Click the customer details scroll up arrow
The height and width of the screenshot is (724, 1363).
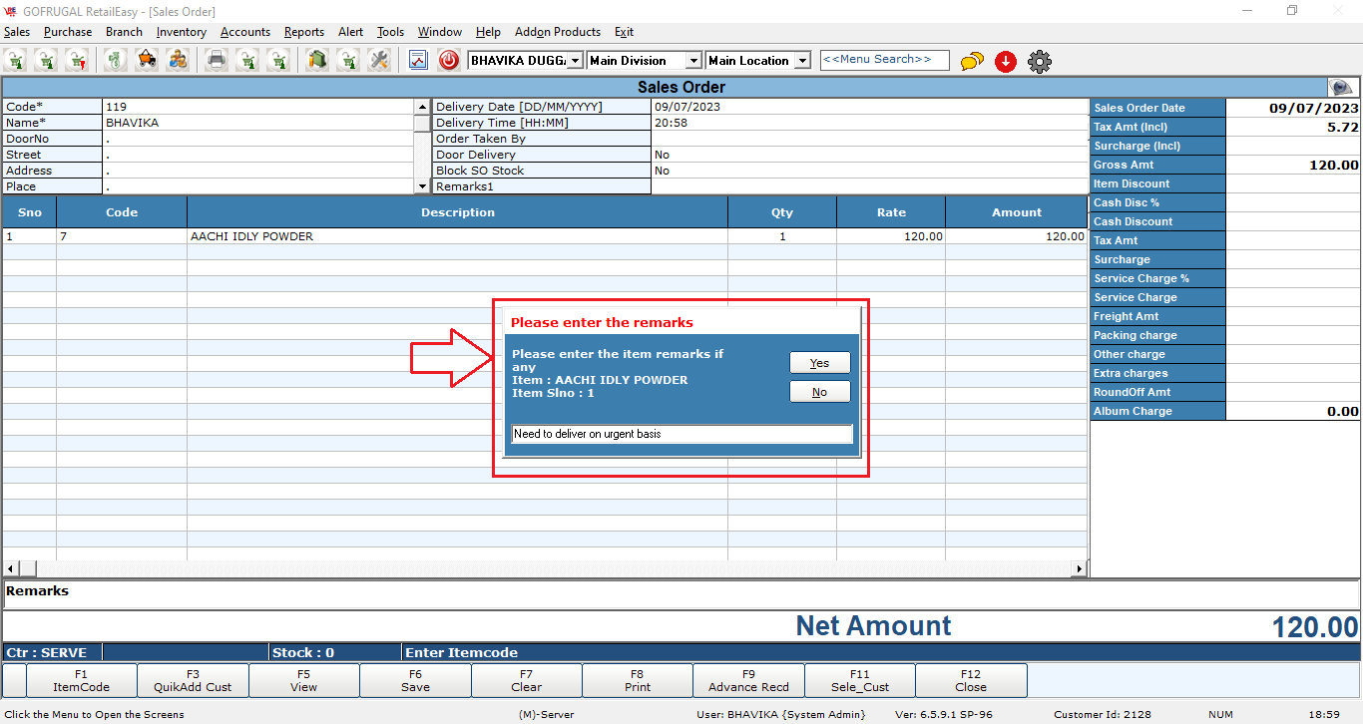[x=422, y=106]
